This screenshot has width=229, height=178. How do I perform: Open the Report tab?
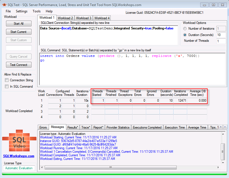98,127
